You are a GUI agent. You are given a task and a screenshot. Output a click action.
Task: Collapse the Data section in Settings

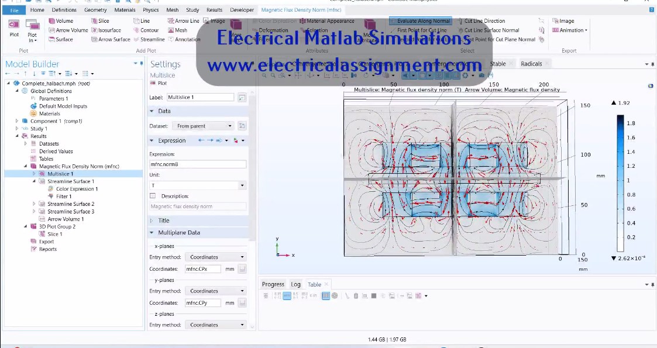point(152,111)
